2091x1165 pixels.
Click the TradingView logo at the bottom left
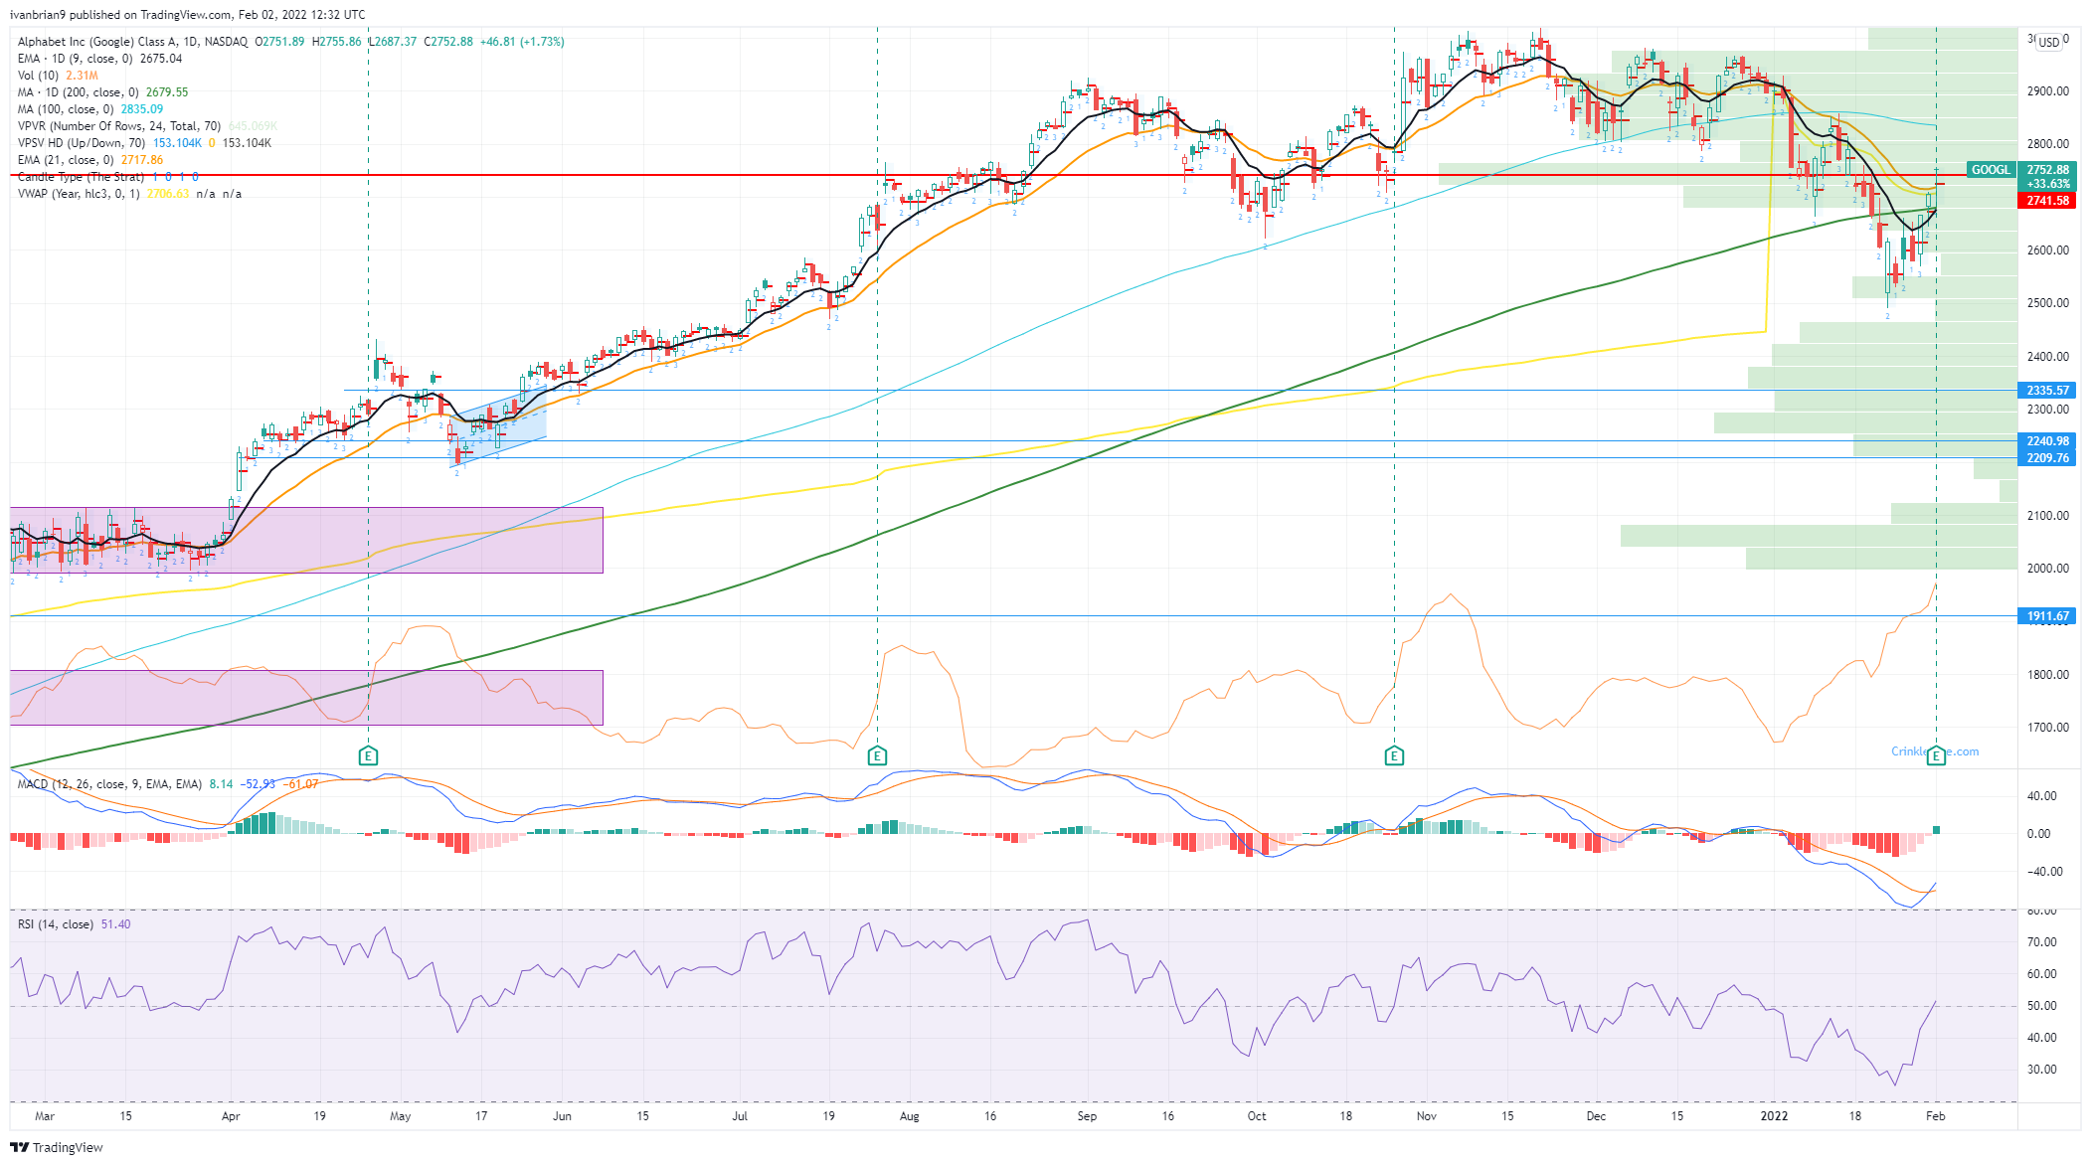(57, 1147)
